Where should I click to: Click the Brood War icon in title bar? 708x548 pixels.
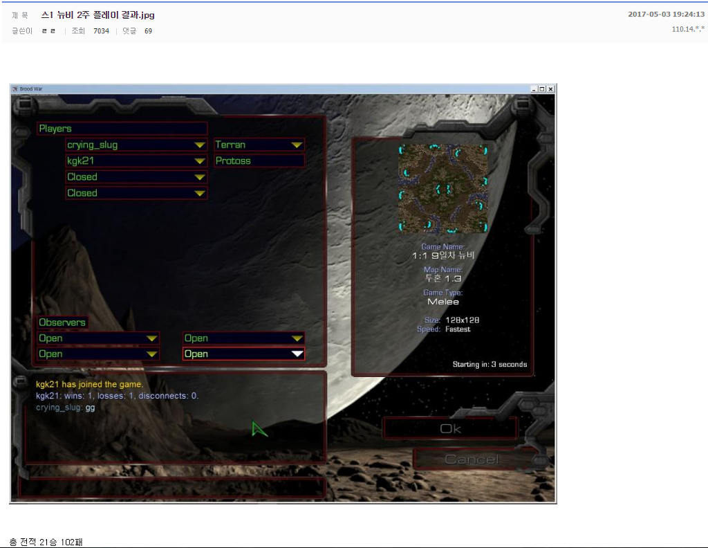(x=15, y=89)
